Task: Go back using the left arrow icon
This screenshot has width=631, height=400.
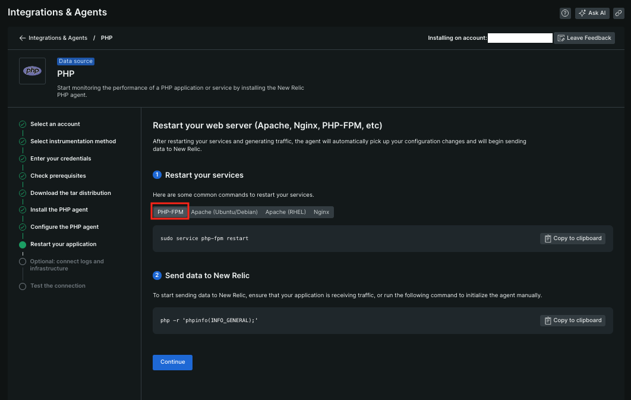Action: 23,38
